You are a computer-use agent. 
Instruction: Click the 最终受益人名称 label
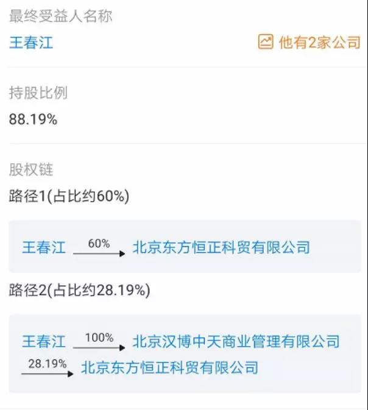61,16
